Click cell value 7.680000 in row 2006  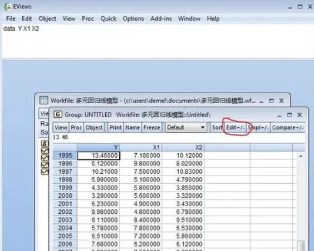click(x=99, y=244)
